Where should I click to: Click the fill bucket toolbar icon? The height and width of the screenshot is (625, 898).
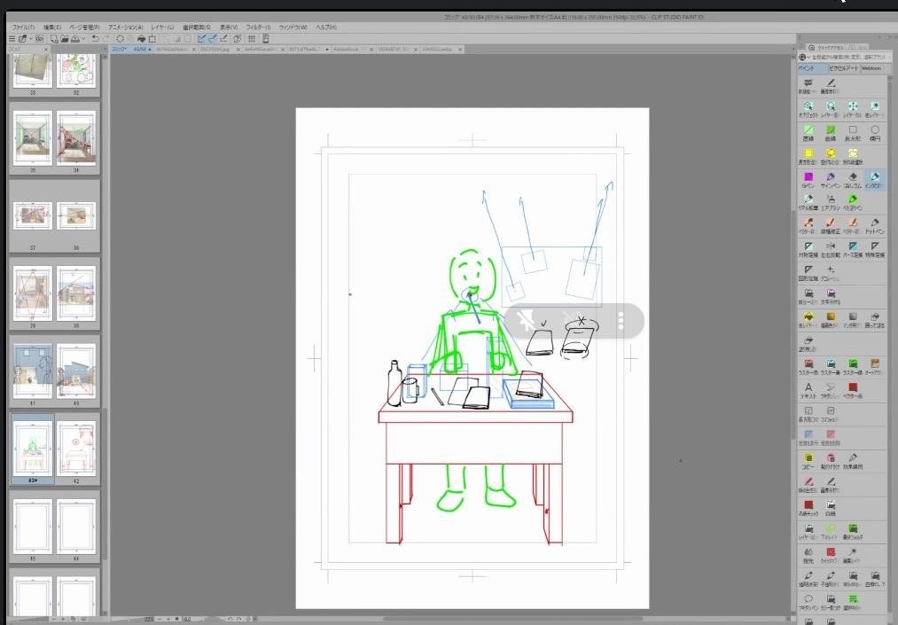(142, 39)
